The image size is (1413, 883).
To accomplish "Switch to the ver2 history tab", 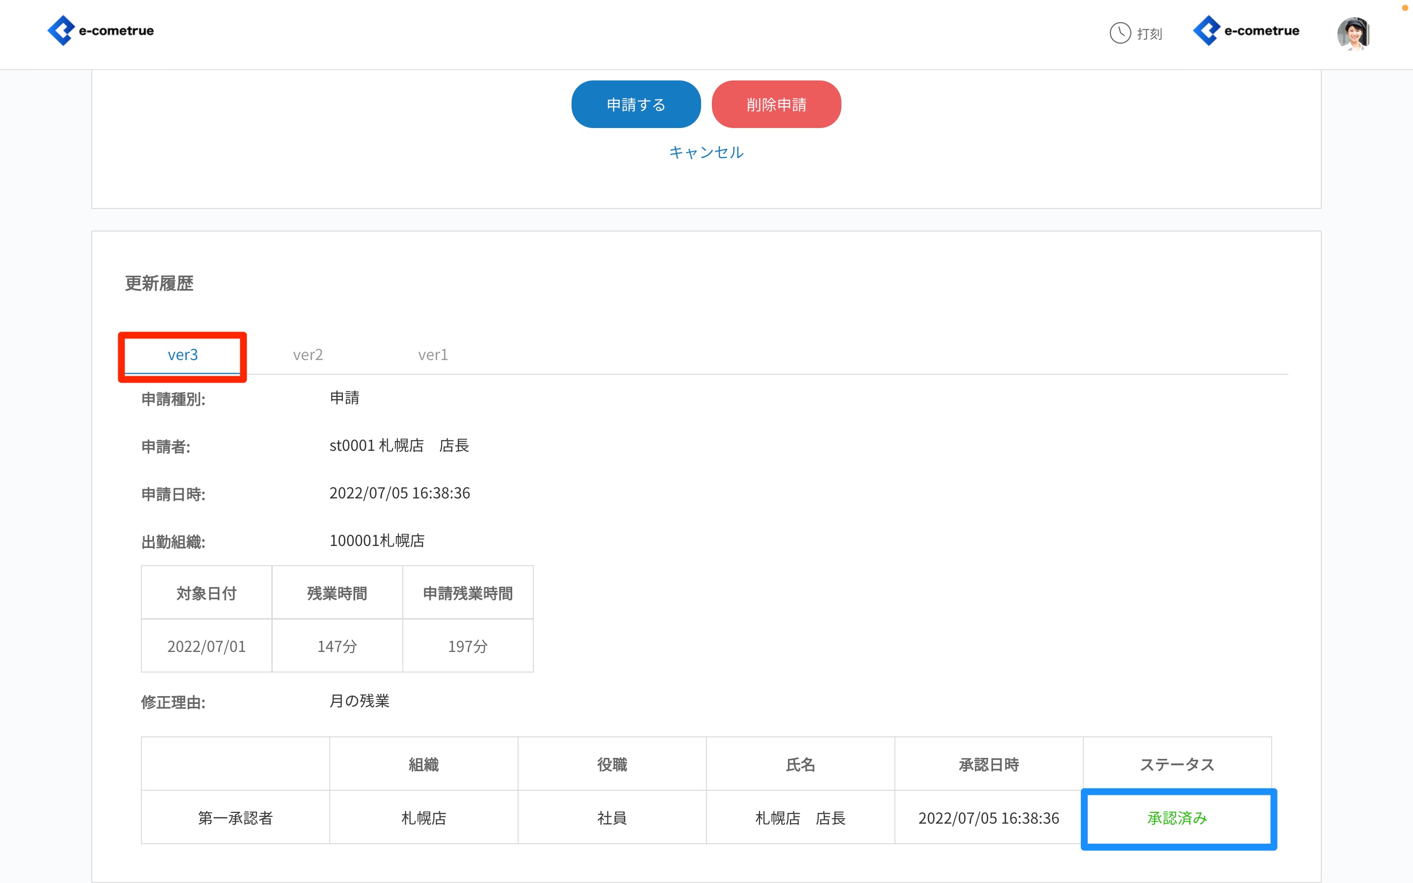I will [308, 355].
